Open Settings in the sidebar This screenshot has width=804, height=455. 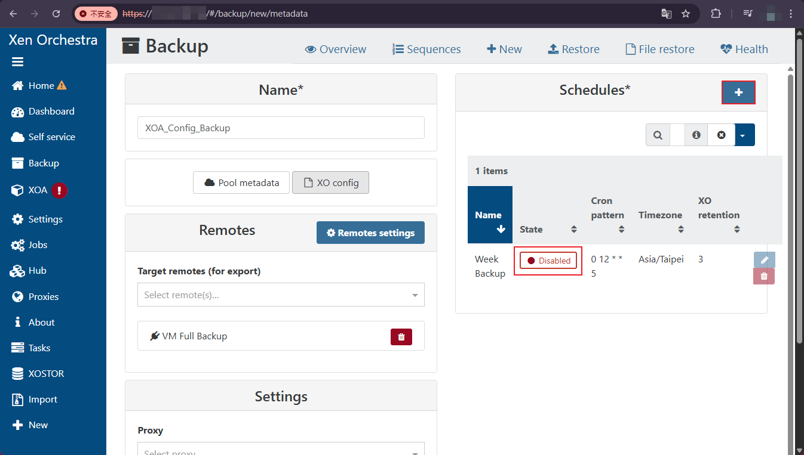point(37,219)
